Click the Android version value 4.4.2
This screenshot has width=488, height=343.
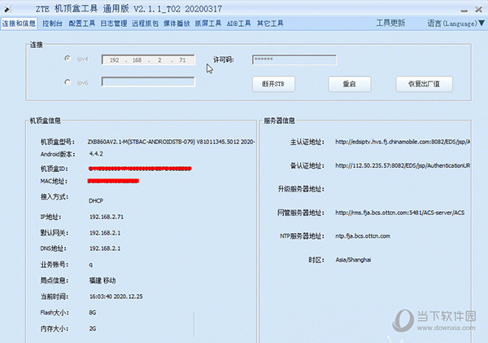96,154
